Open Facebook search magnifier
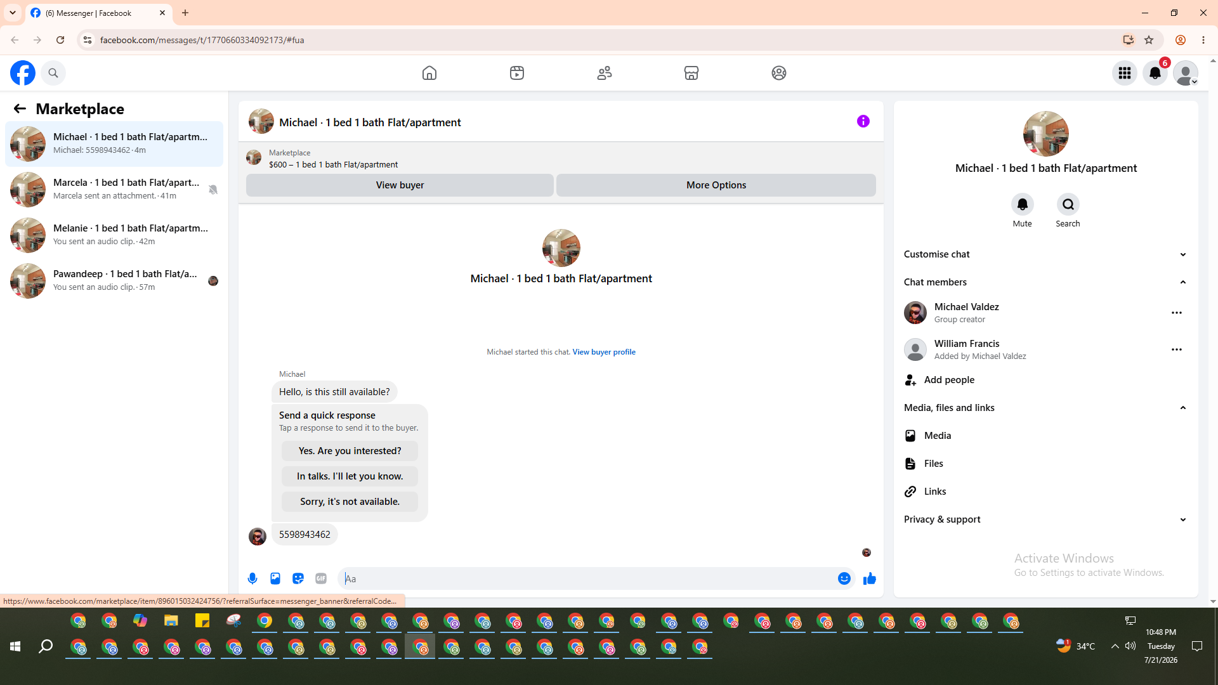Image resolution: width=1218 pixels, height=685 pixels. click(x=53, y=73)
